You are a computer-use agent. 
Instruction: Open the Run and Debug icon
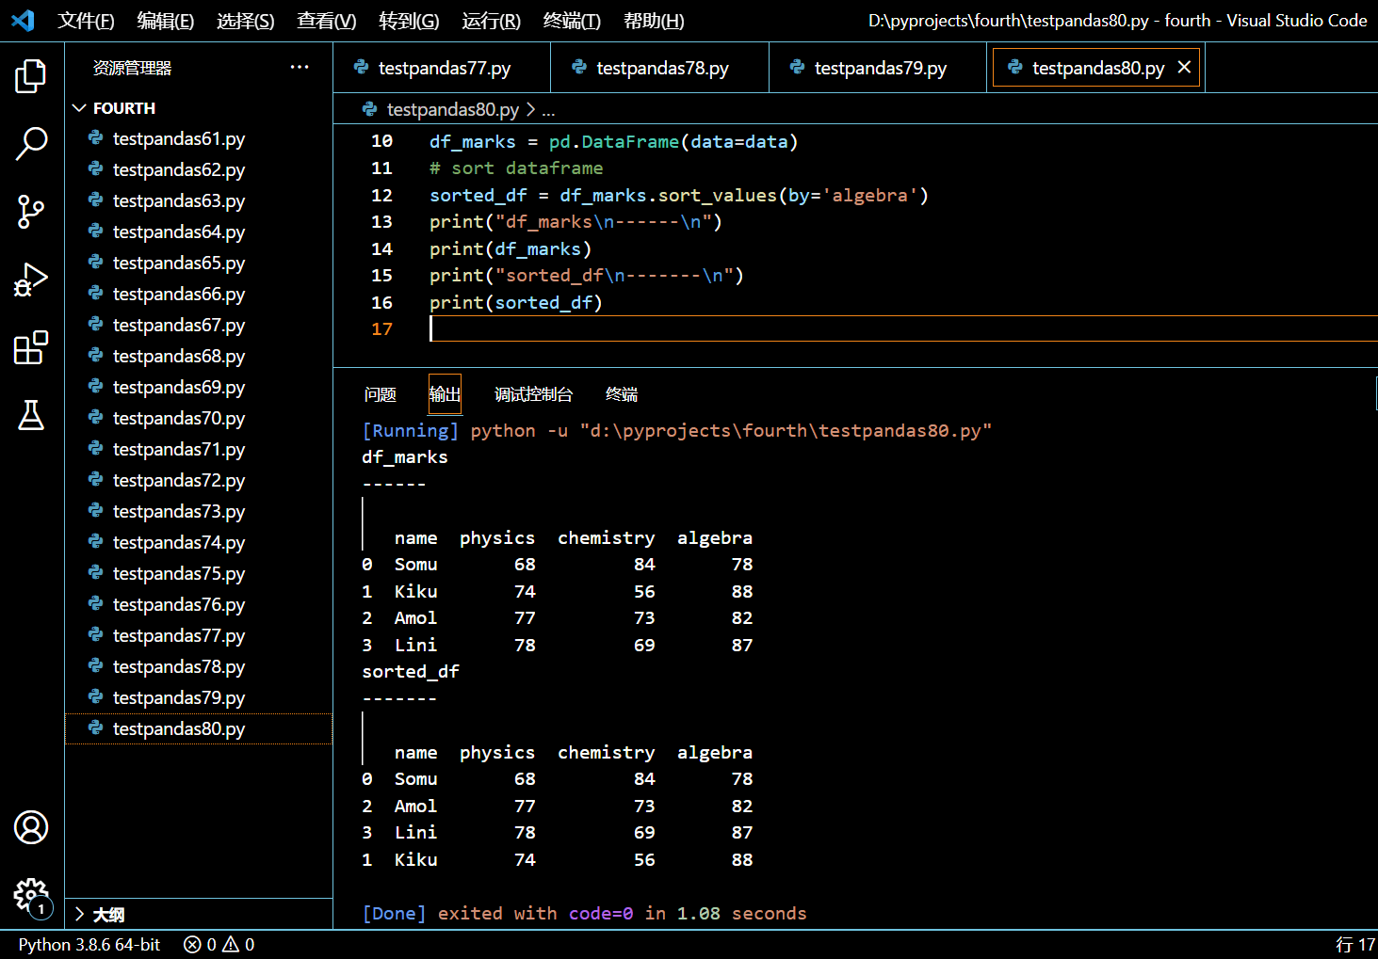[31, 280]
